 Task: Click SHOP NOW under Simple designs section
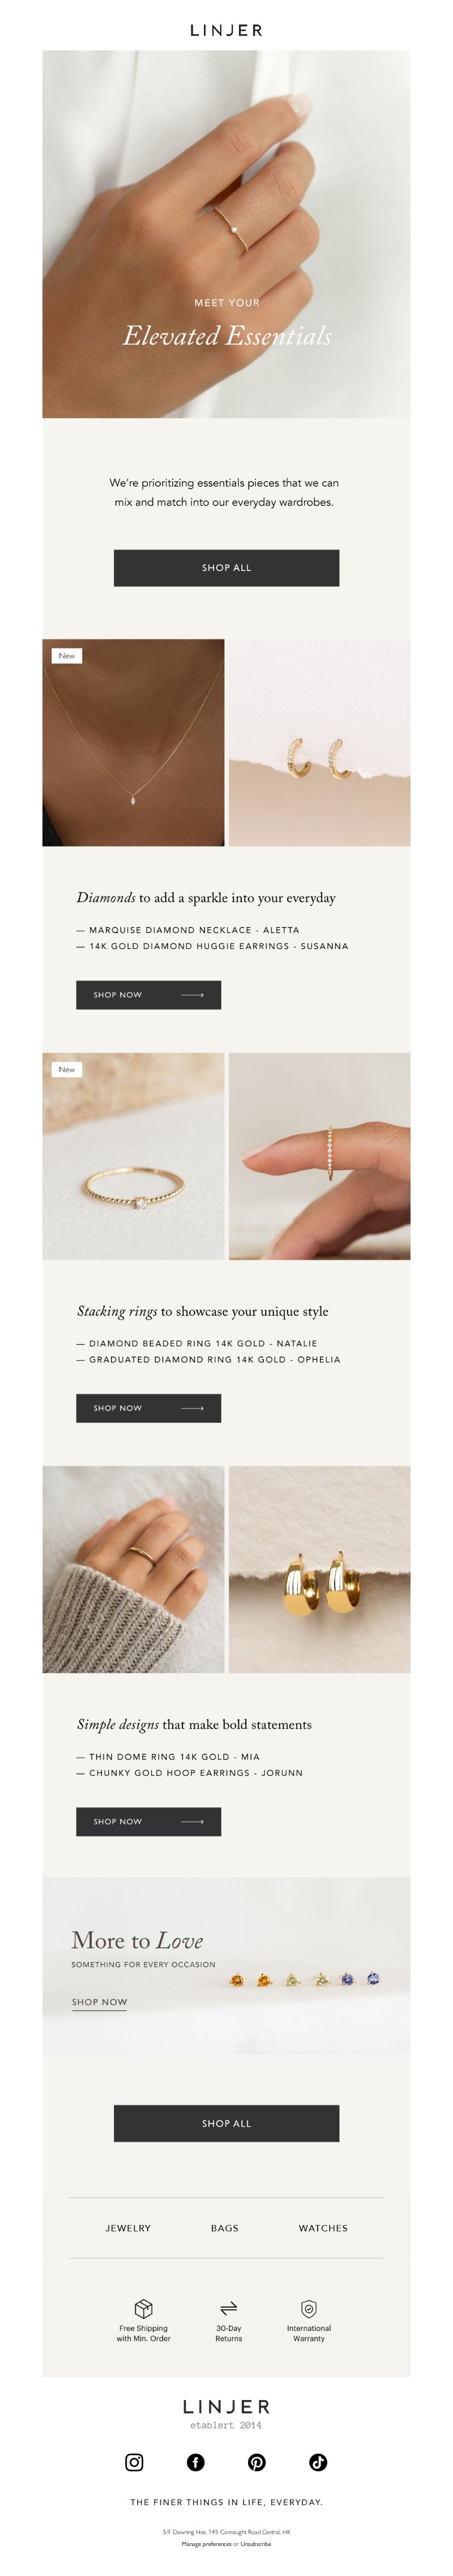[148, 1821]
